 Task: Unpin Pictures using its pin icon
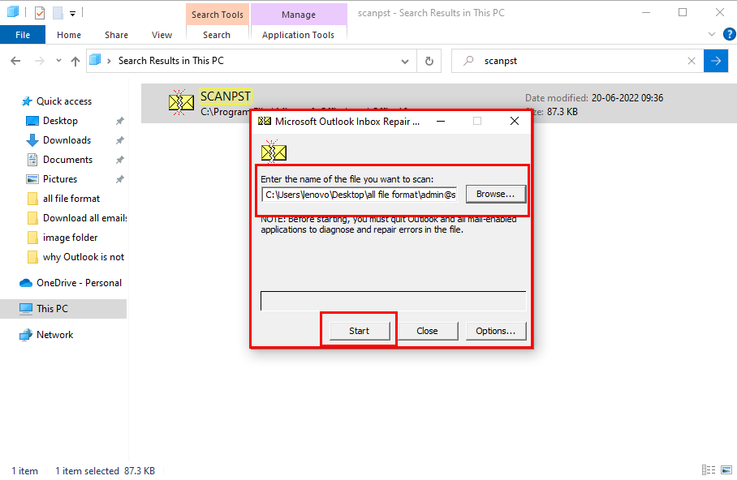(x=120, y=179)
